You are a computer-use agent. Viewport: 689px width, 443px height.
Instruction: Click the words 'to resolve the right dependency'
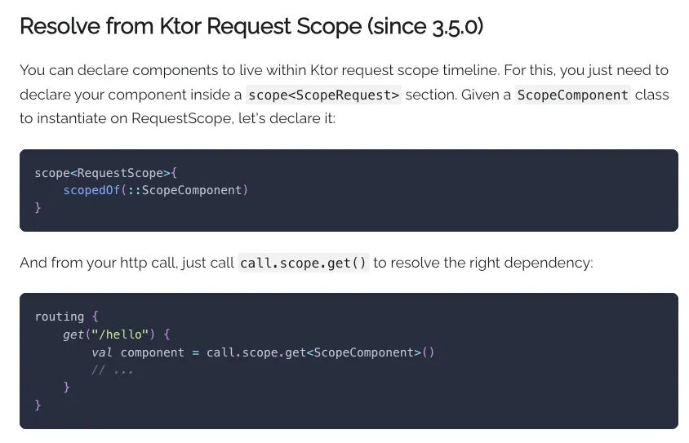483,263
